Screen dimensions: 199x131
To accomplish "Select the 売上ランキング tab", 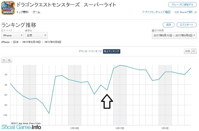I will 112,51.
